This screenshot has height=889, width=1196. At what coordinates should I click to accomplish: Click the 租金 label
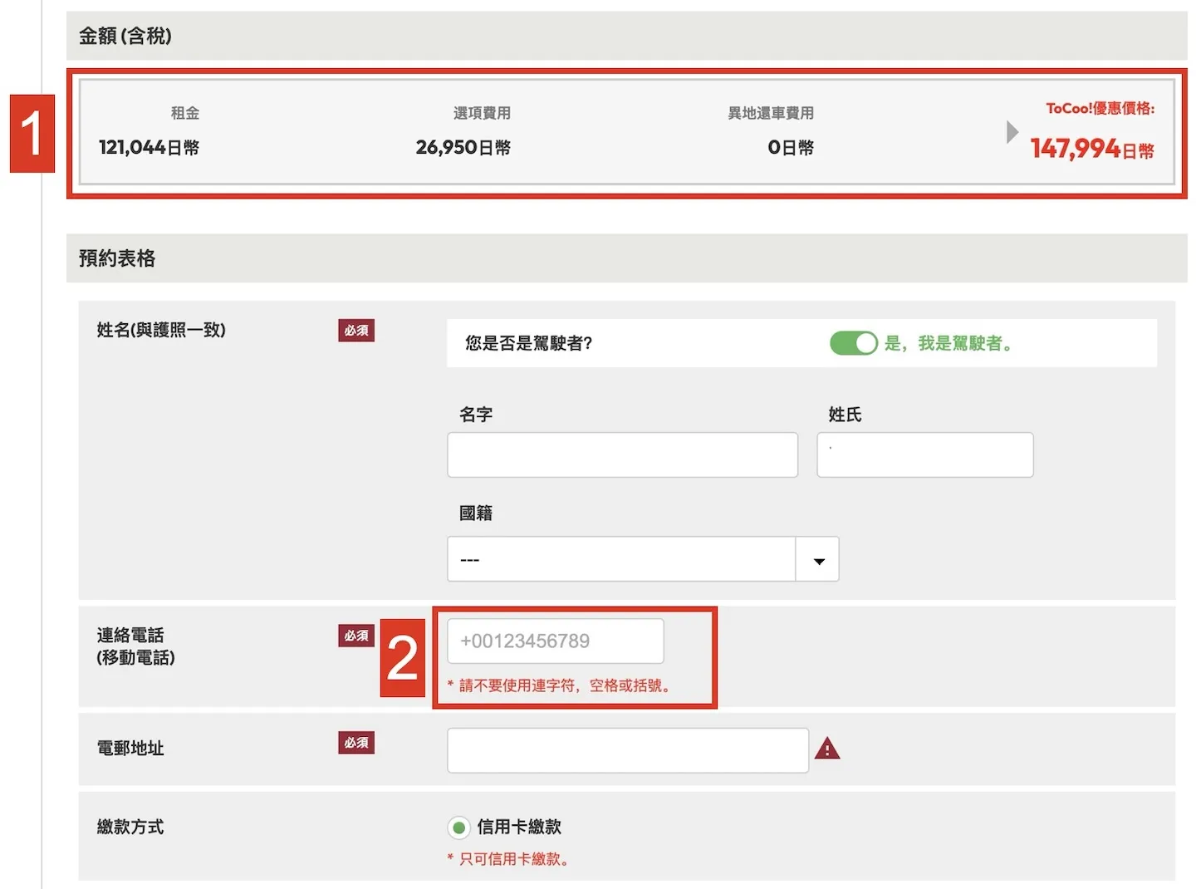tap(185, 113)
